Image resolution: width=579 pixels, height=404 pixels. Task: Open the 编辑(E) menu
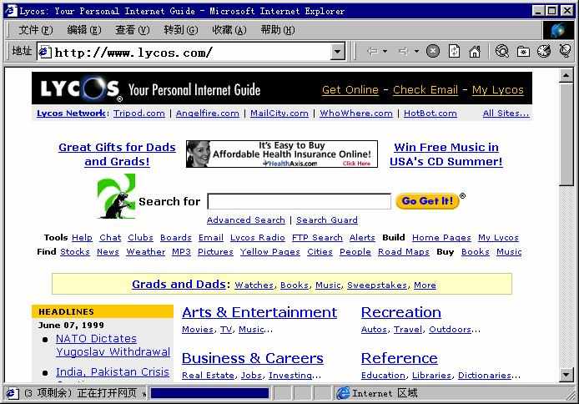[x=84, y=30]
